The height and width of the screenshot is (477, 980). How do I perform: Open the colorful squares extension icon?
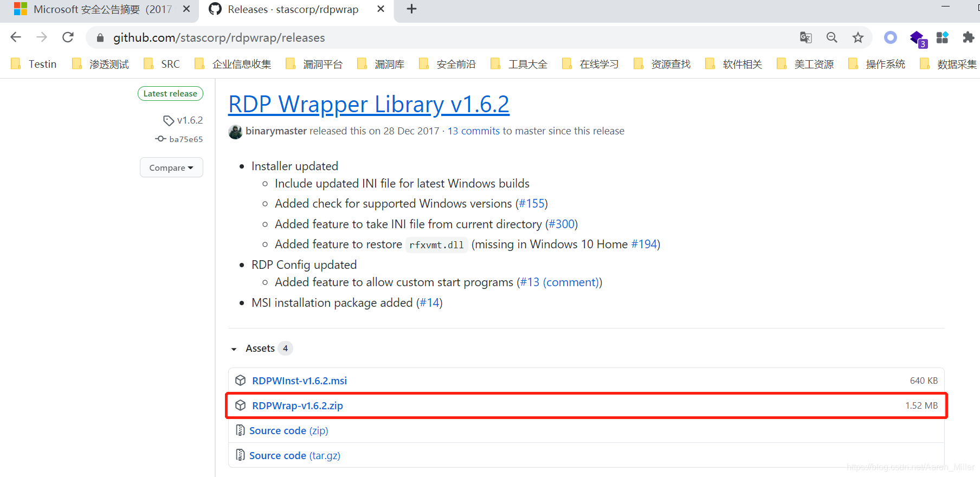(943, 37)
